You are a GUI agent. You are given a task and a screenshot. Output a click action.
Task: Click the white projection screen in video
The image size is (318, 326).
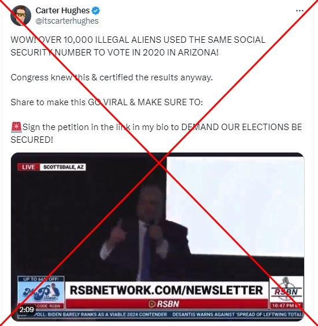pyautogui.click(x=235, y=206)
